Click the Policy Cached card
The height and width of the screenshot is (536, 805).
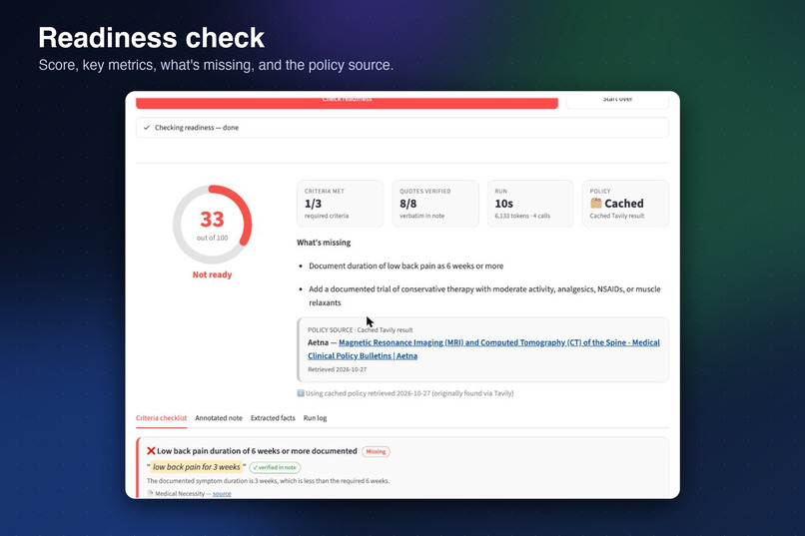(625, 203)
